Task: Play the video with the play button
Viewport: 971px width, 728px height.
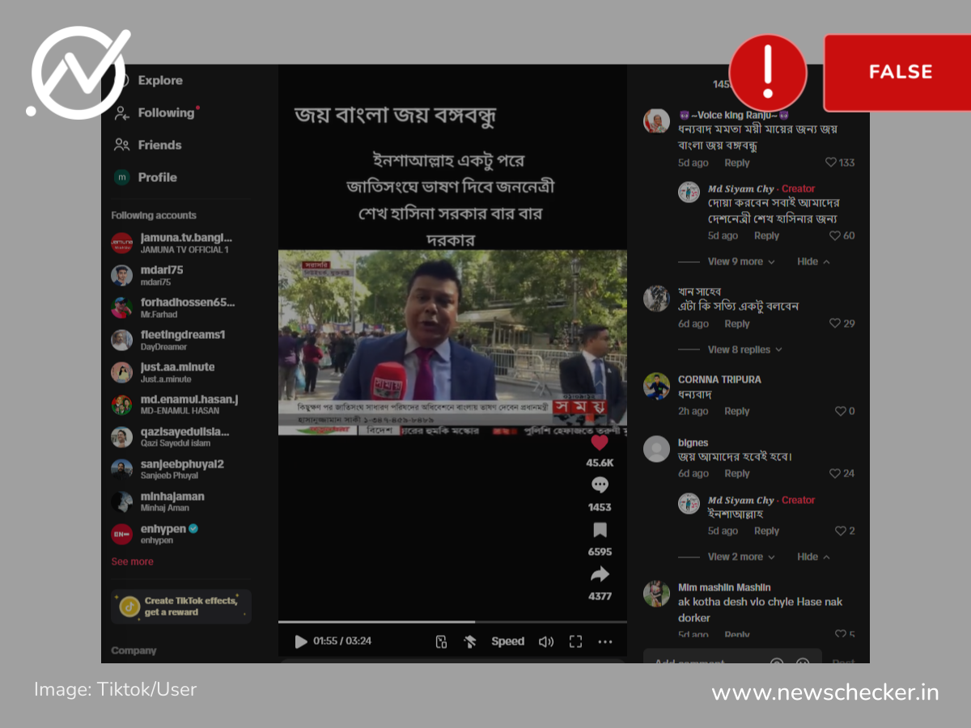Action: [301, 641]
